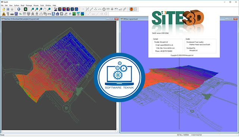Open the Surface menu
Image resolution: width=239 pixels, height=137 pixels.
pyautogui.click(x=16, y=5)
